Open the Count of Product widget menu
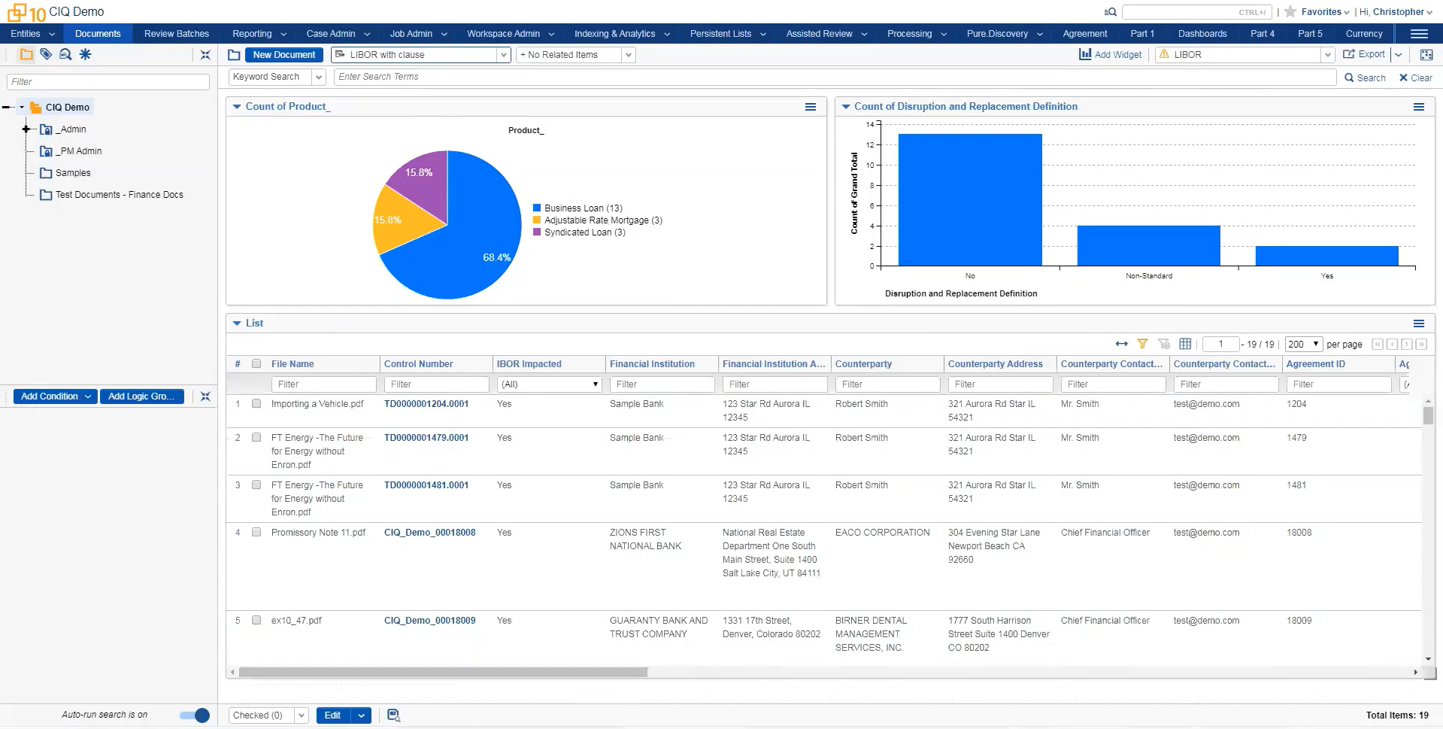This screenshot has width=1443, height=729. click(x=811, y=107)
